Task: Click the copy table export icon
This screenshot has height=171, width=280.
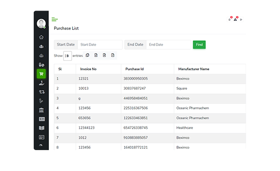Action: [87, 55]
